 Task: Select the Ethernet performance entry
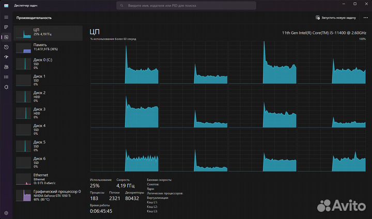(49, 179)
